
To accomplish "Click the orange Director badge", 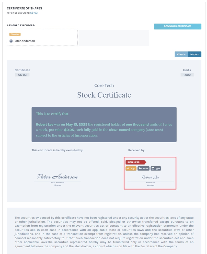I will pos(15,34).
